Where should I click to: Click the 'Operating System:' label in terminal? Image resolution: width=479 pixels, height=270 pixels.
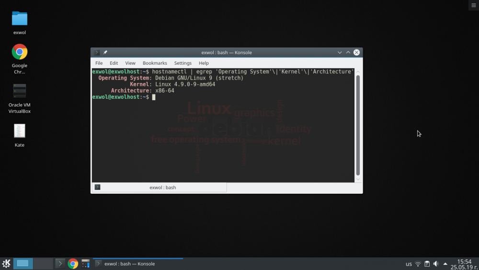click(x=125, y=78)
